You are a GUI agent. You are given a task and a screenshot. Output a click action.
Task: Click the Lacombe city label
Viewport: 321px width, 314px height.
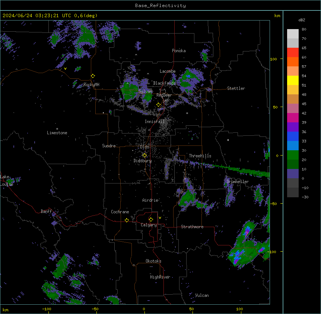(168, 71)
